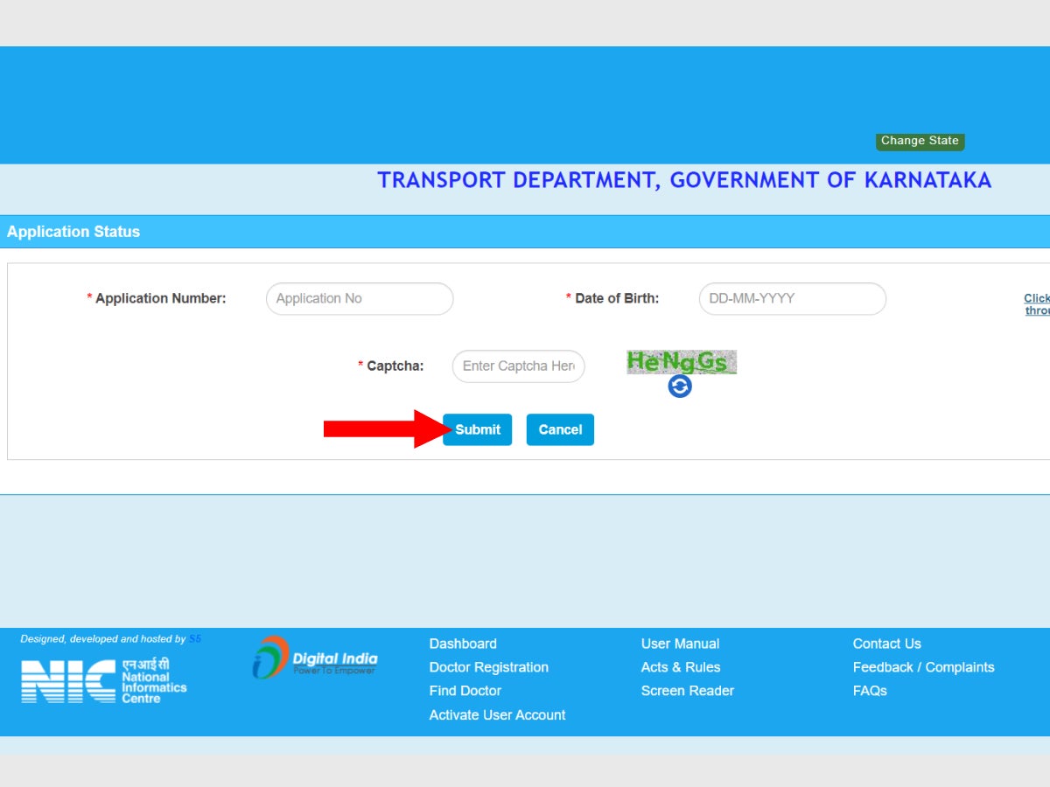
Task: Open the Dashboard link
Action: pyautogui.click(x=463, y=644)
